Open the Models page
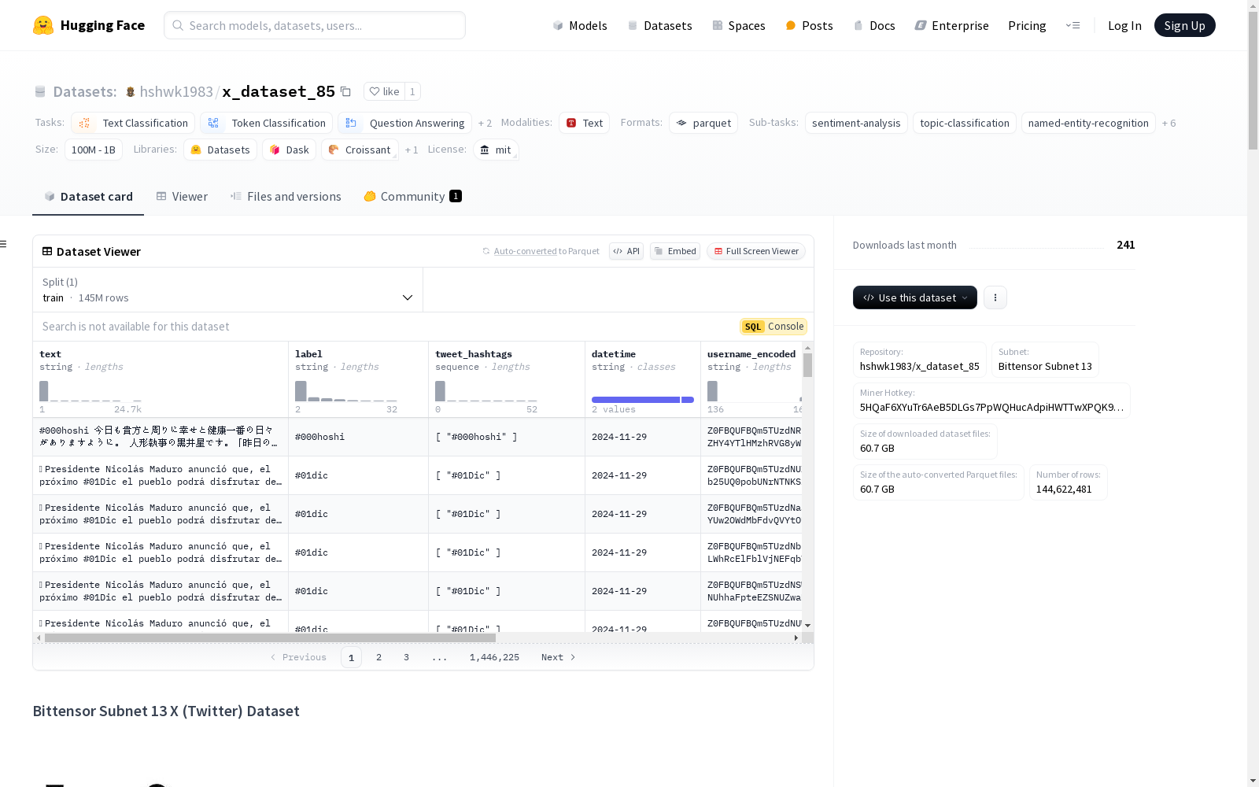The width and height of the screenshot is (1259, 787). pyautogui.click(x=580, y=25)
